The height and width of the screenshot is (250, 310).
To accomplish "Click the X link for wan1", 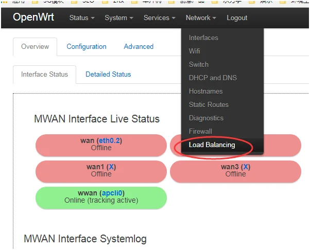I will [111, 167].
